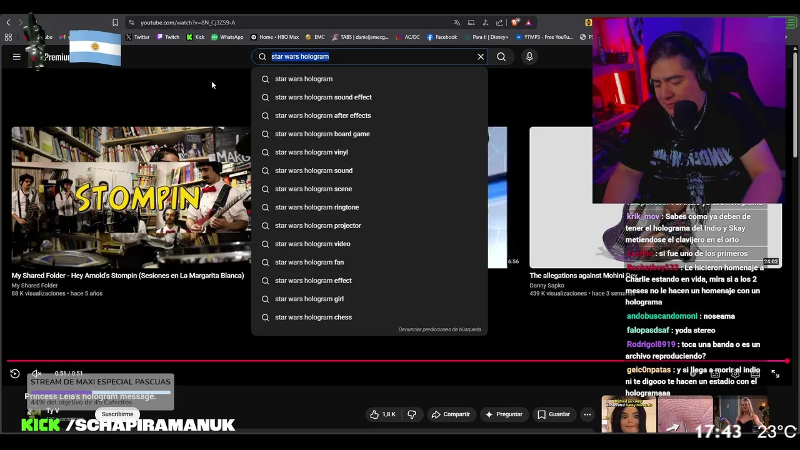Open the Brave Shields lion icon
Image resolution: width=800 pixels, height=450 pixels.
(515, 22)
